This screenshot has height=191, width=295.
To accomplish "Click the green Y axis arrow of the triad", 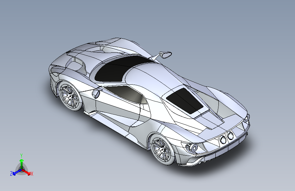I will 22,164.
